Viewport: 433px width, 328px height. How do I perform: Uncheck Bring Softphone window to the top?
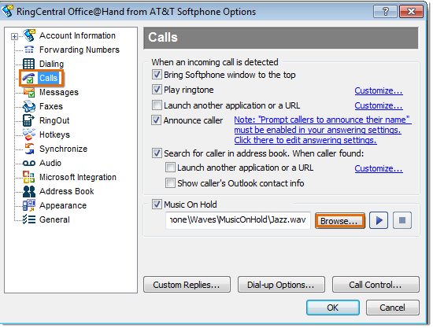157,75
